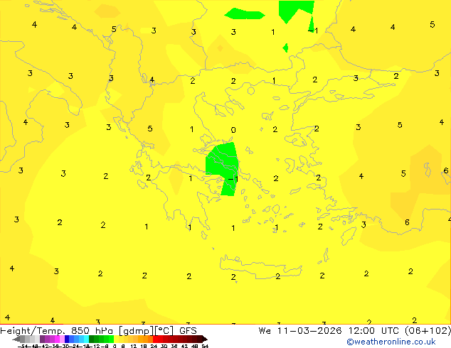Click the right dark arrow end of the legend
This screenshot has height=348, width=451.
pyautogui.click(x=205, y=339)
